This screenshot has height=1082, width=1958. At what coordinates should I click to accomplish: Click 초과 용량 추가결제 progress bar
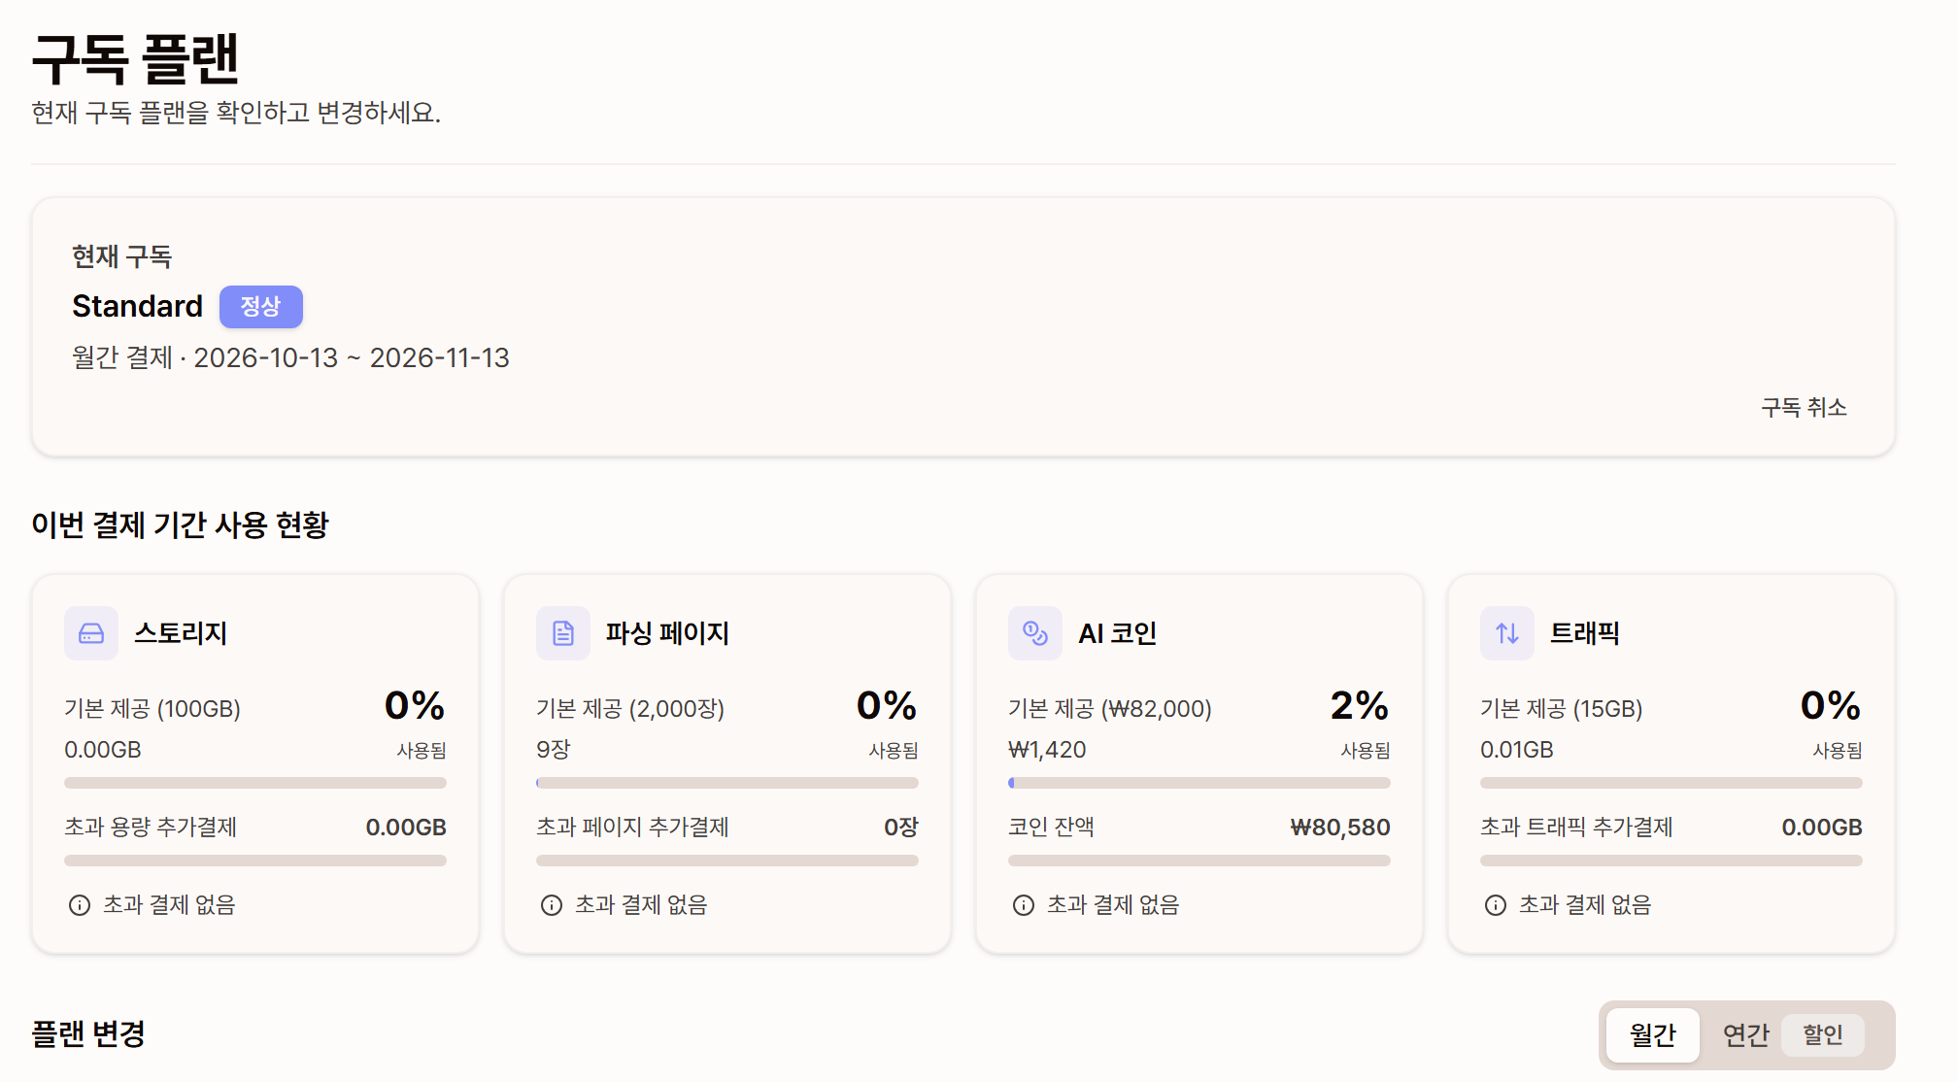click(x=255, y=861)
